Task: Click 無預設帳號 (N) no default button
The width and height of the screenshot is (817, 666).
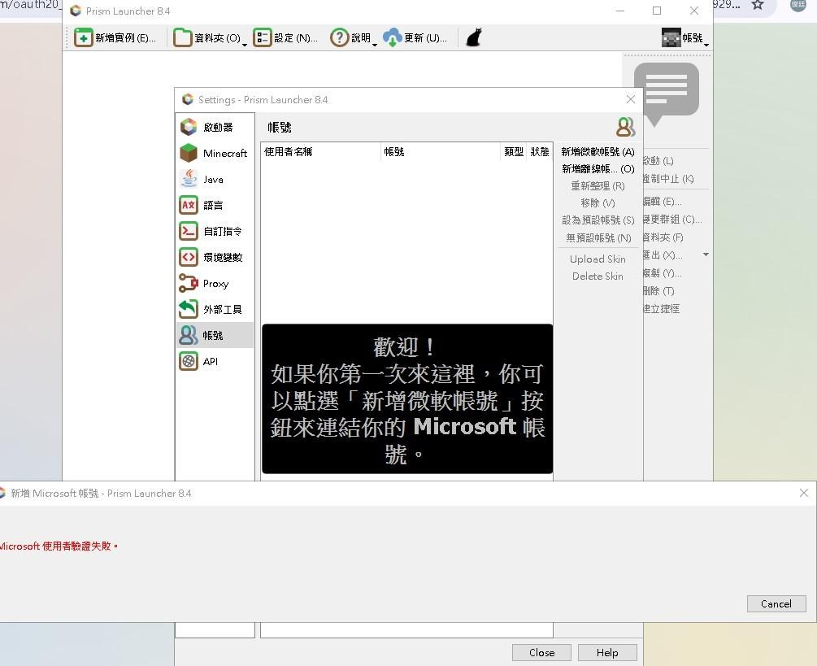Action: click(x=598, y=238)
